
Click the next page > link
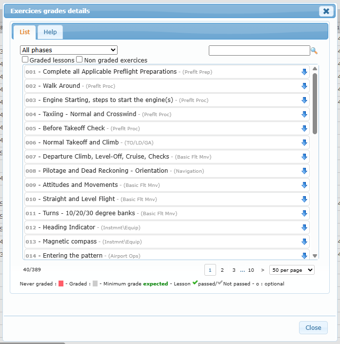(x=262, y=270)
